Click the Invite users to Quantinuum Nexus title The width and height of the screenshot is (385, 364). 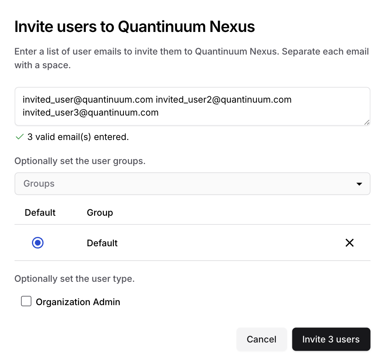pos(135,27)
